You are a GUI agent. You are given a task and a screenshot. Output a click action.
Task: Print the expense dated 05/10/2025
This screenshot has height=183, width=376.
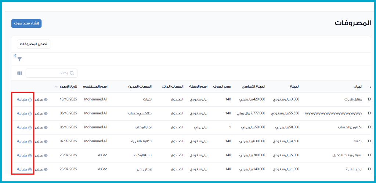pos(24,127)
